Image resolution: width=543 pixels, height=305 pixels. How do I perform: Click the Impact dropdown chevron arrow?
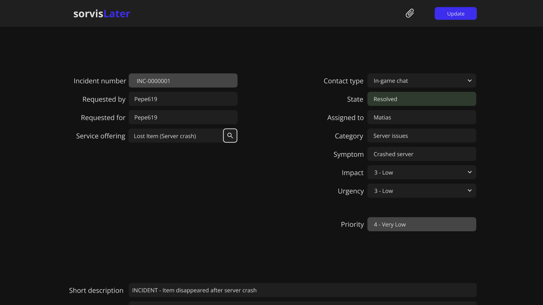470,172
